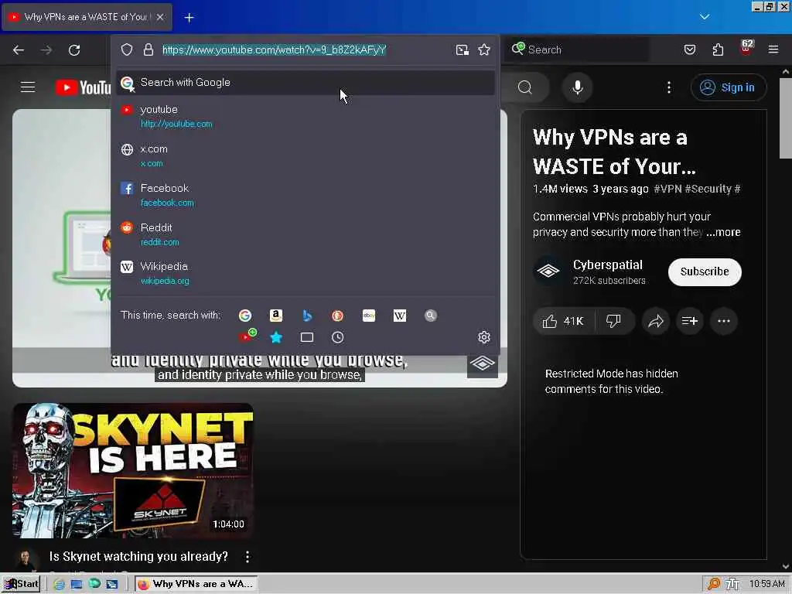Open Firefox application hamburger menu

(x=773, y=49)
